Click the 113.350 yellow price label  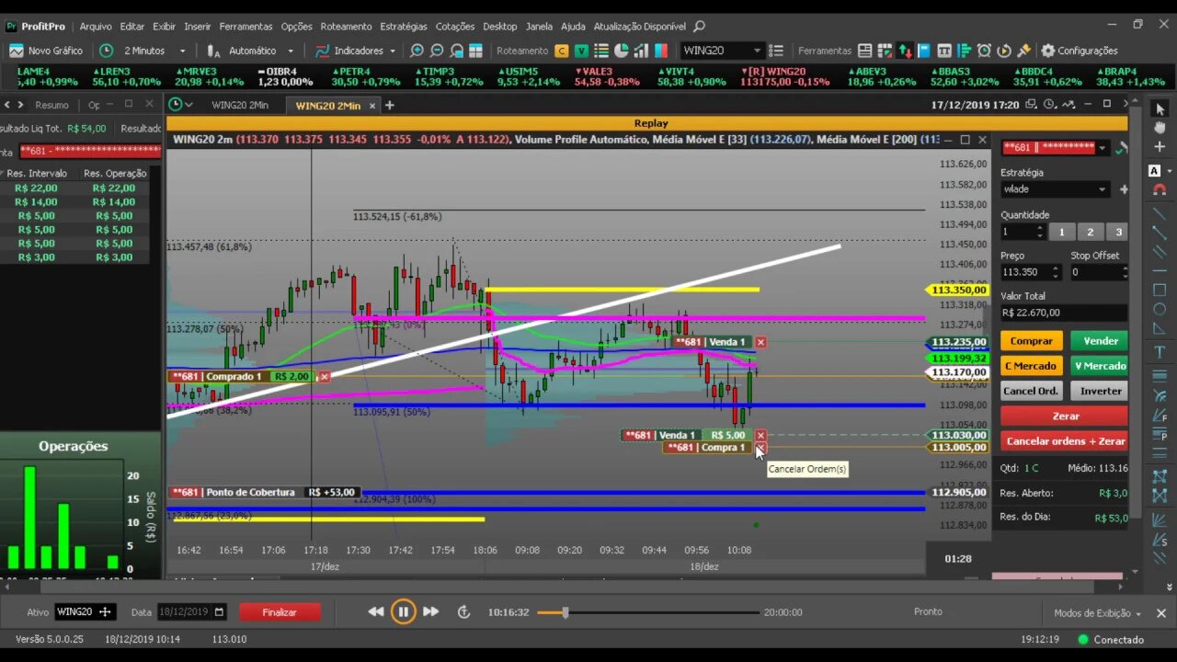pyautogui.click(x=959, y=290)
